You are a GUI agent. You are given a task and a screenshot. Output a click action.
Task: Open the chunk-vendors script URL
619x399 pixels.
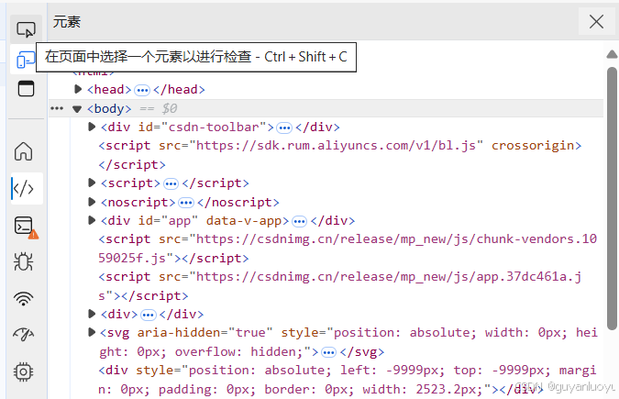348,249
